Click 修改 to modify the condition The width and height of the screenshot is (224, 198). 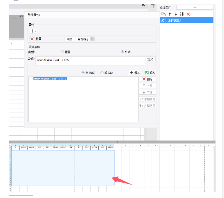click(x=150, y=73)
